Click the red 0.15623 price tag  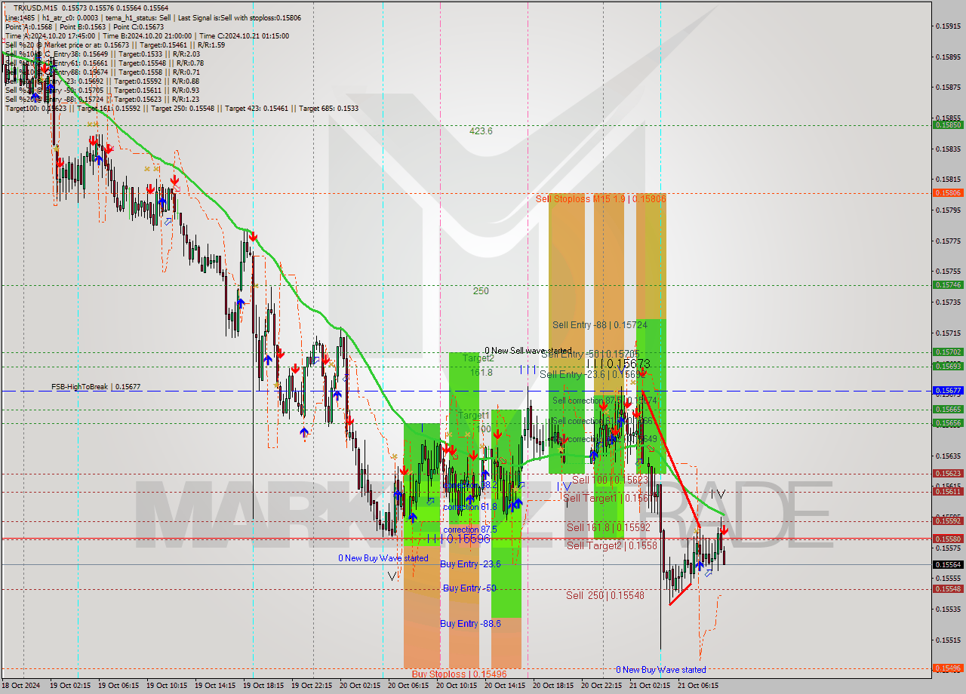[949, 474]
